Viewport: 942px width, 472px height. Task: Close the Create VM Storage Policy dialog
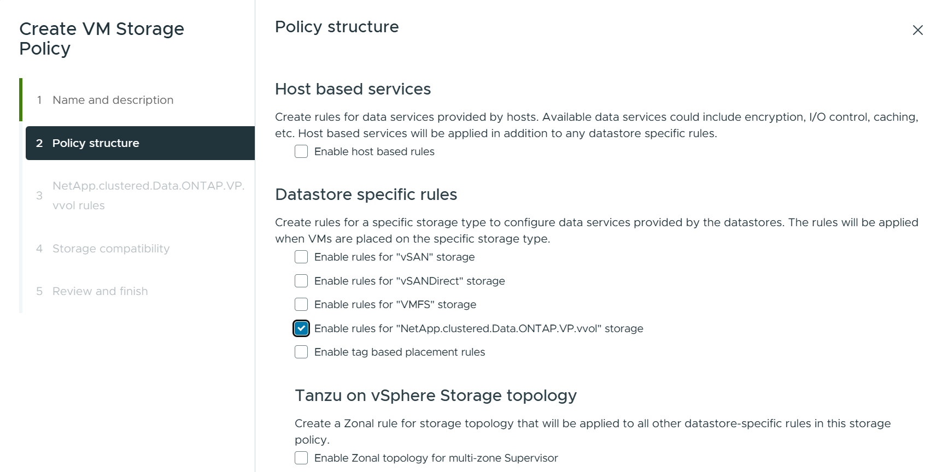tap(917, 30)
